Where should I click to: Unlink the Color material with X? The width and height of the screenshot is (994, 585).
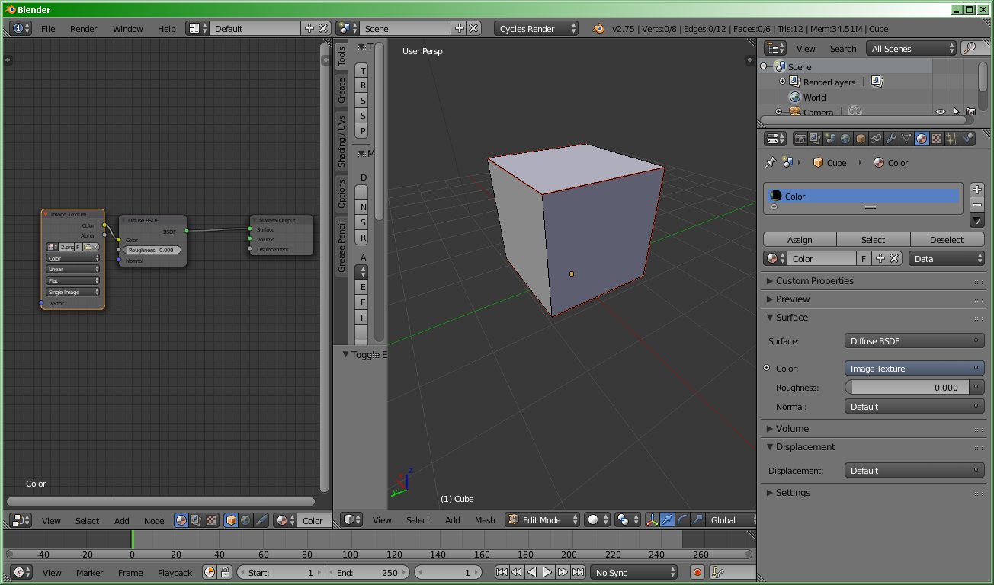[x=895, y=259]
